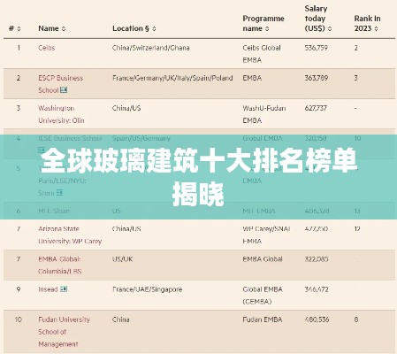
Task: Select the China location in Fudan row
Action: [120, 319]
